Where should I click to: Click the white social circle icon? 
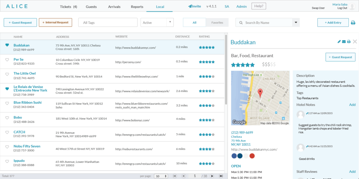pos(246,156)
